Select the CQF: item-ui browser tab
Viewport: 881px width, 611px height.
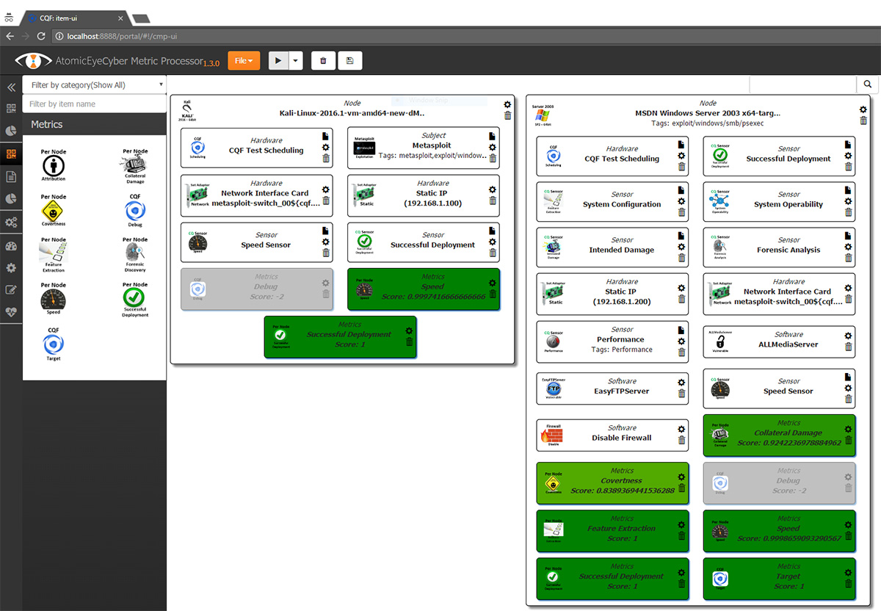point(73,16)
